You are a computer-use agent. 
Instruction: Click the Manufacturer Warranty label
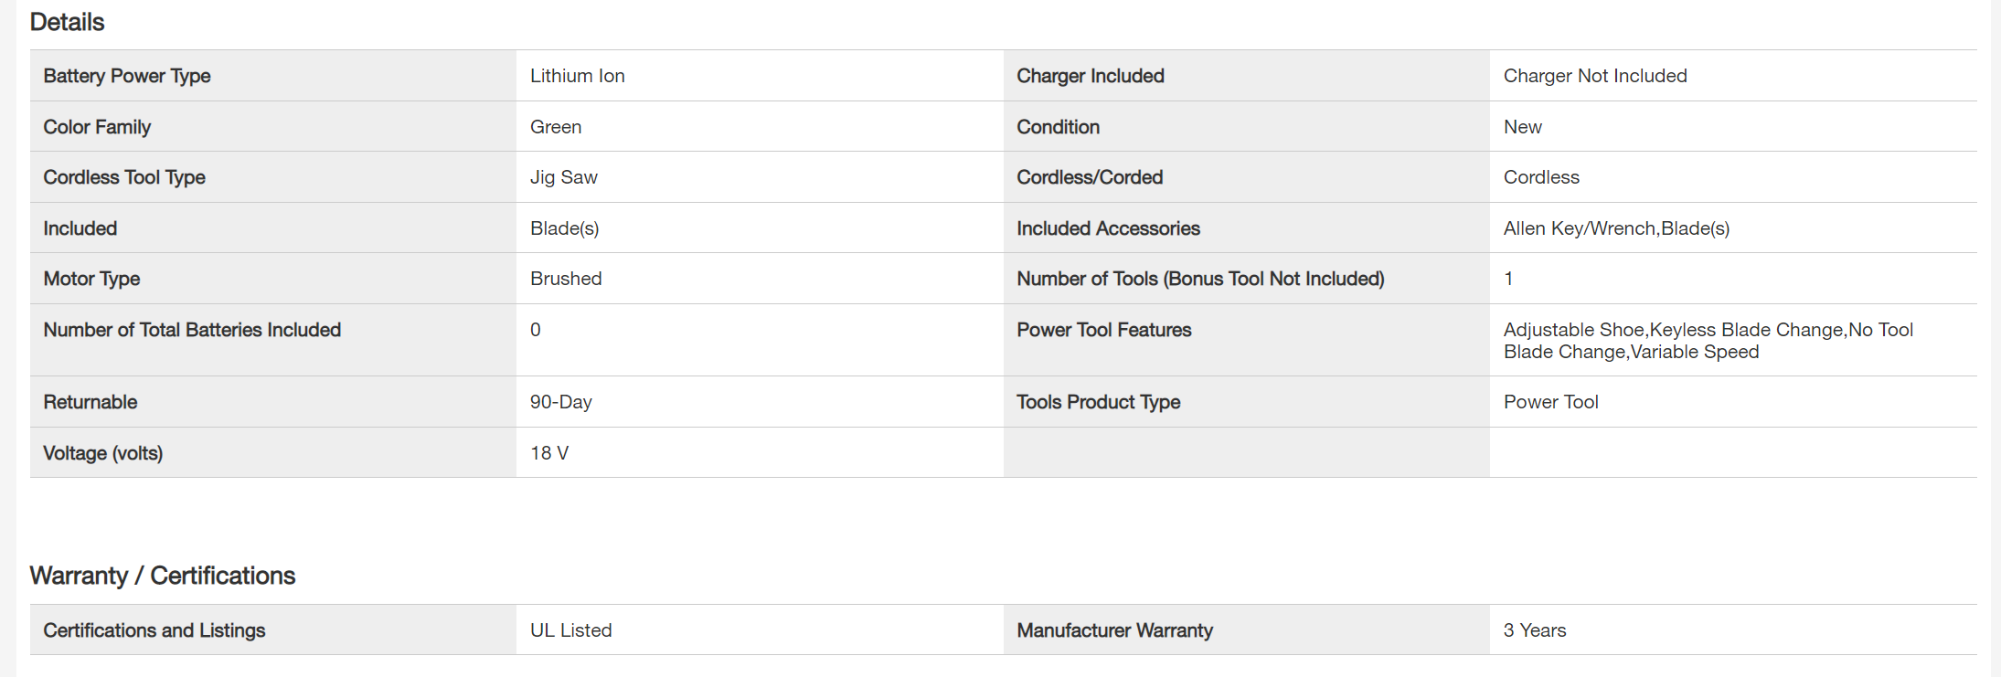[x=1115, y=630]
